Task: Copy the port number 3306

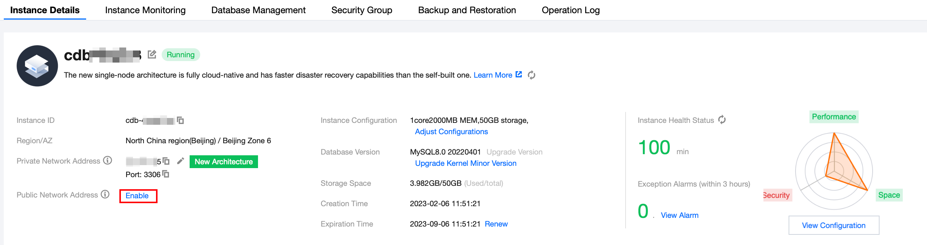Action: pyautogui.click(x=165, y=174)
